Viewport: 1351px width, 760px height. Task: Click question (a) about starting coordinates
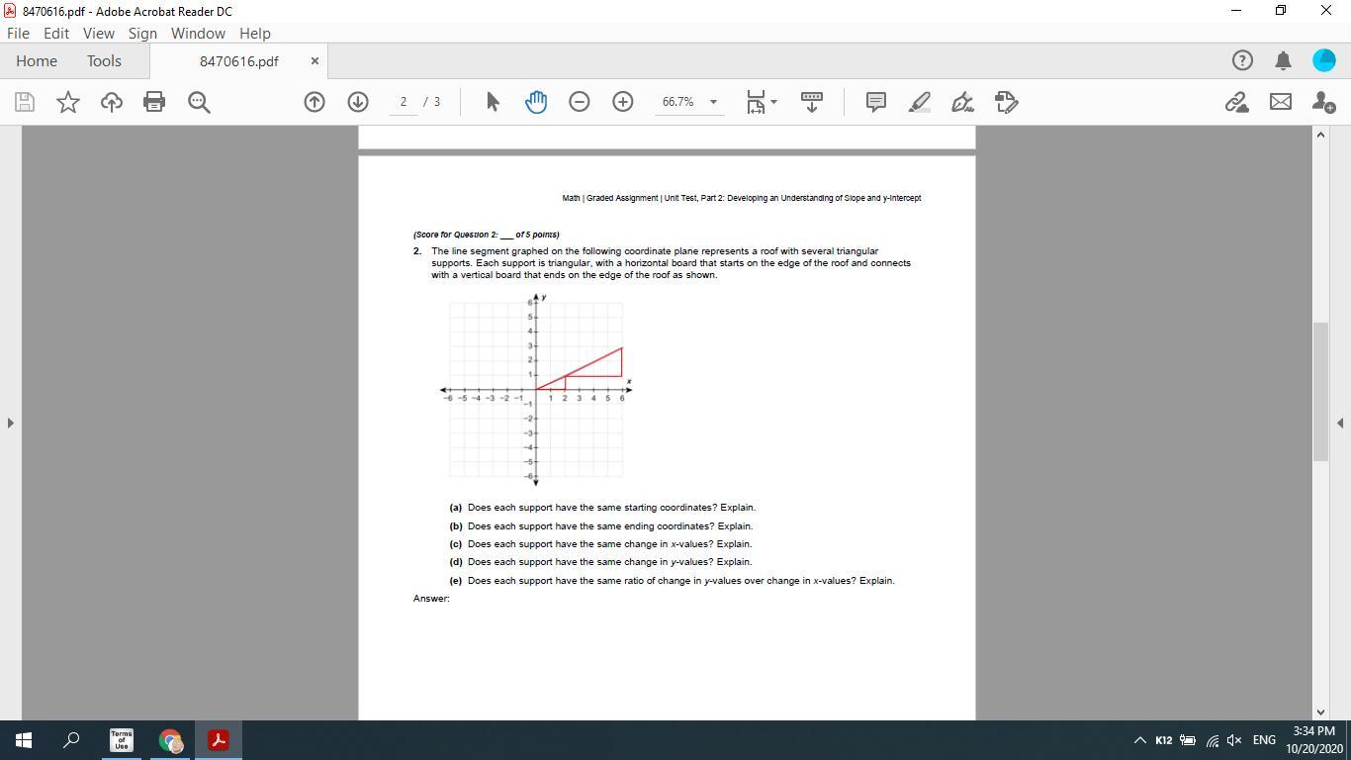tap(602, 508)
